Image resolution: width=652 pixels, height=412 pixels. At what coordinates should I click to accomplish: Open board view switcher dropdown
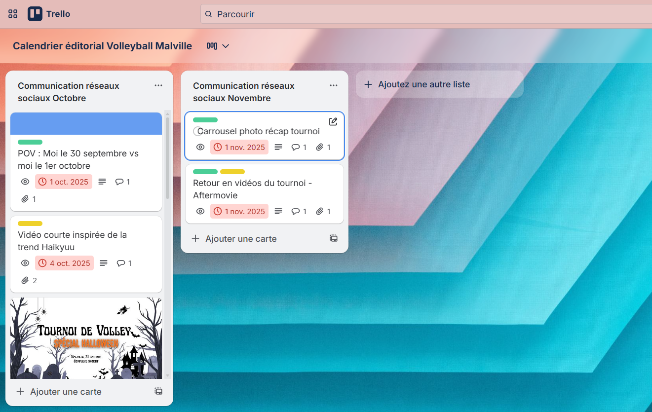pyautogui.click(x=218, y=46)
